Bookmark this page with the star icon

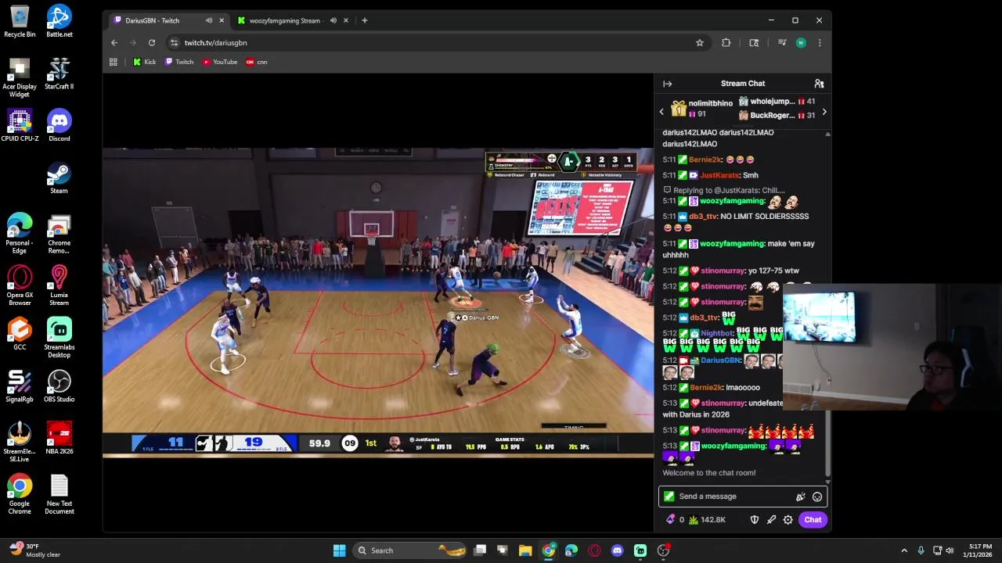coord(700,43)
